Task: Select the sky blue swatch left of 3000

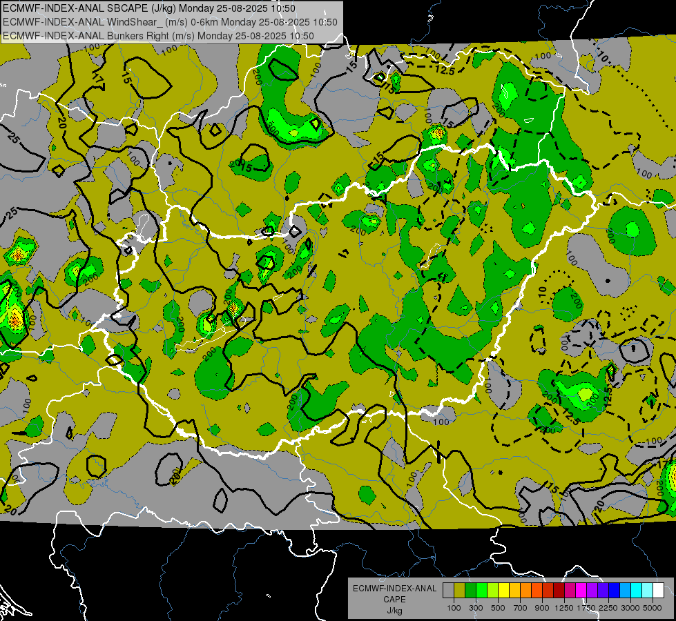Action: (625, 591)
